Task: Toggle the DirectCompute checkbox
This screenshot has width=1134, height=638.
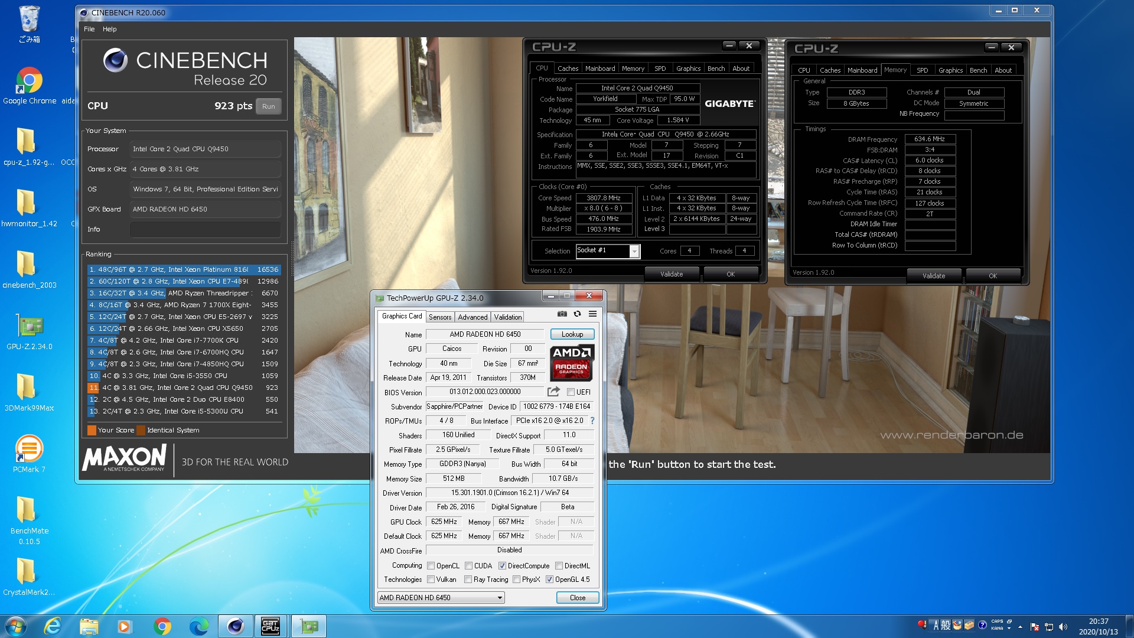Action: click(502, 566)
